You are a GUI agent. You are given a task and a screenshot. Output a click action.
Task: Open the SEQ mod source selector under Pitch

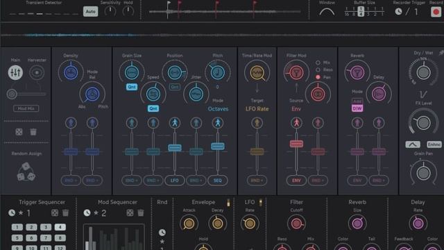[x=217, y=181]
